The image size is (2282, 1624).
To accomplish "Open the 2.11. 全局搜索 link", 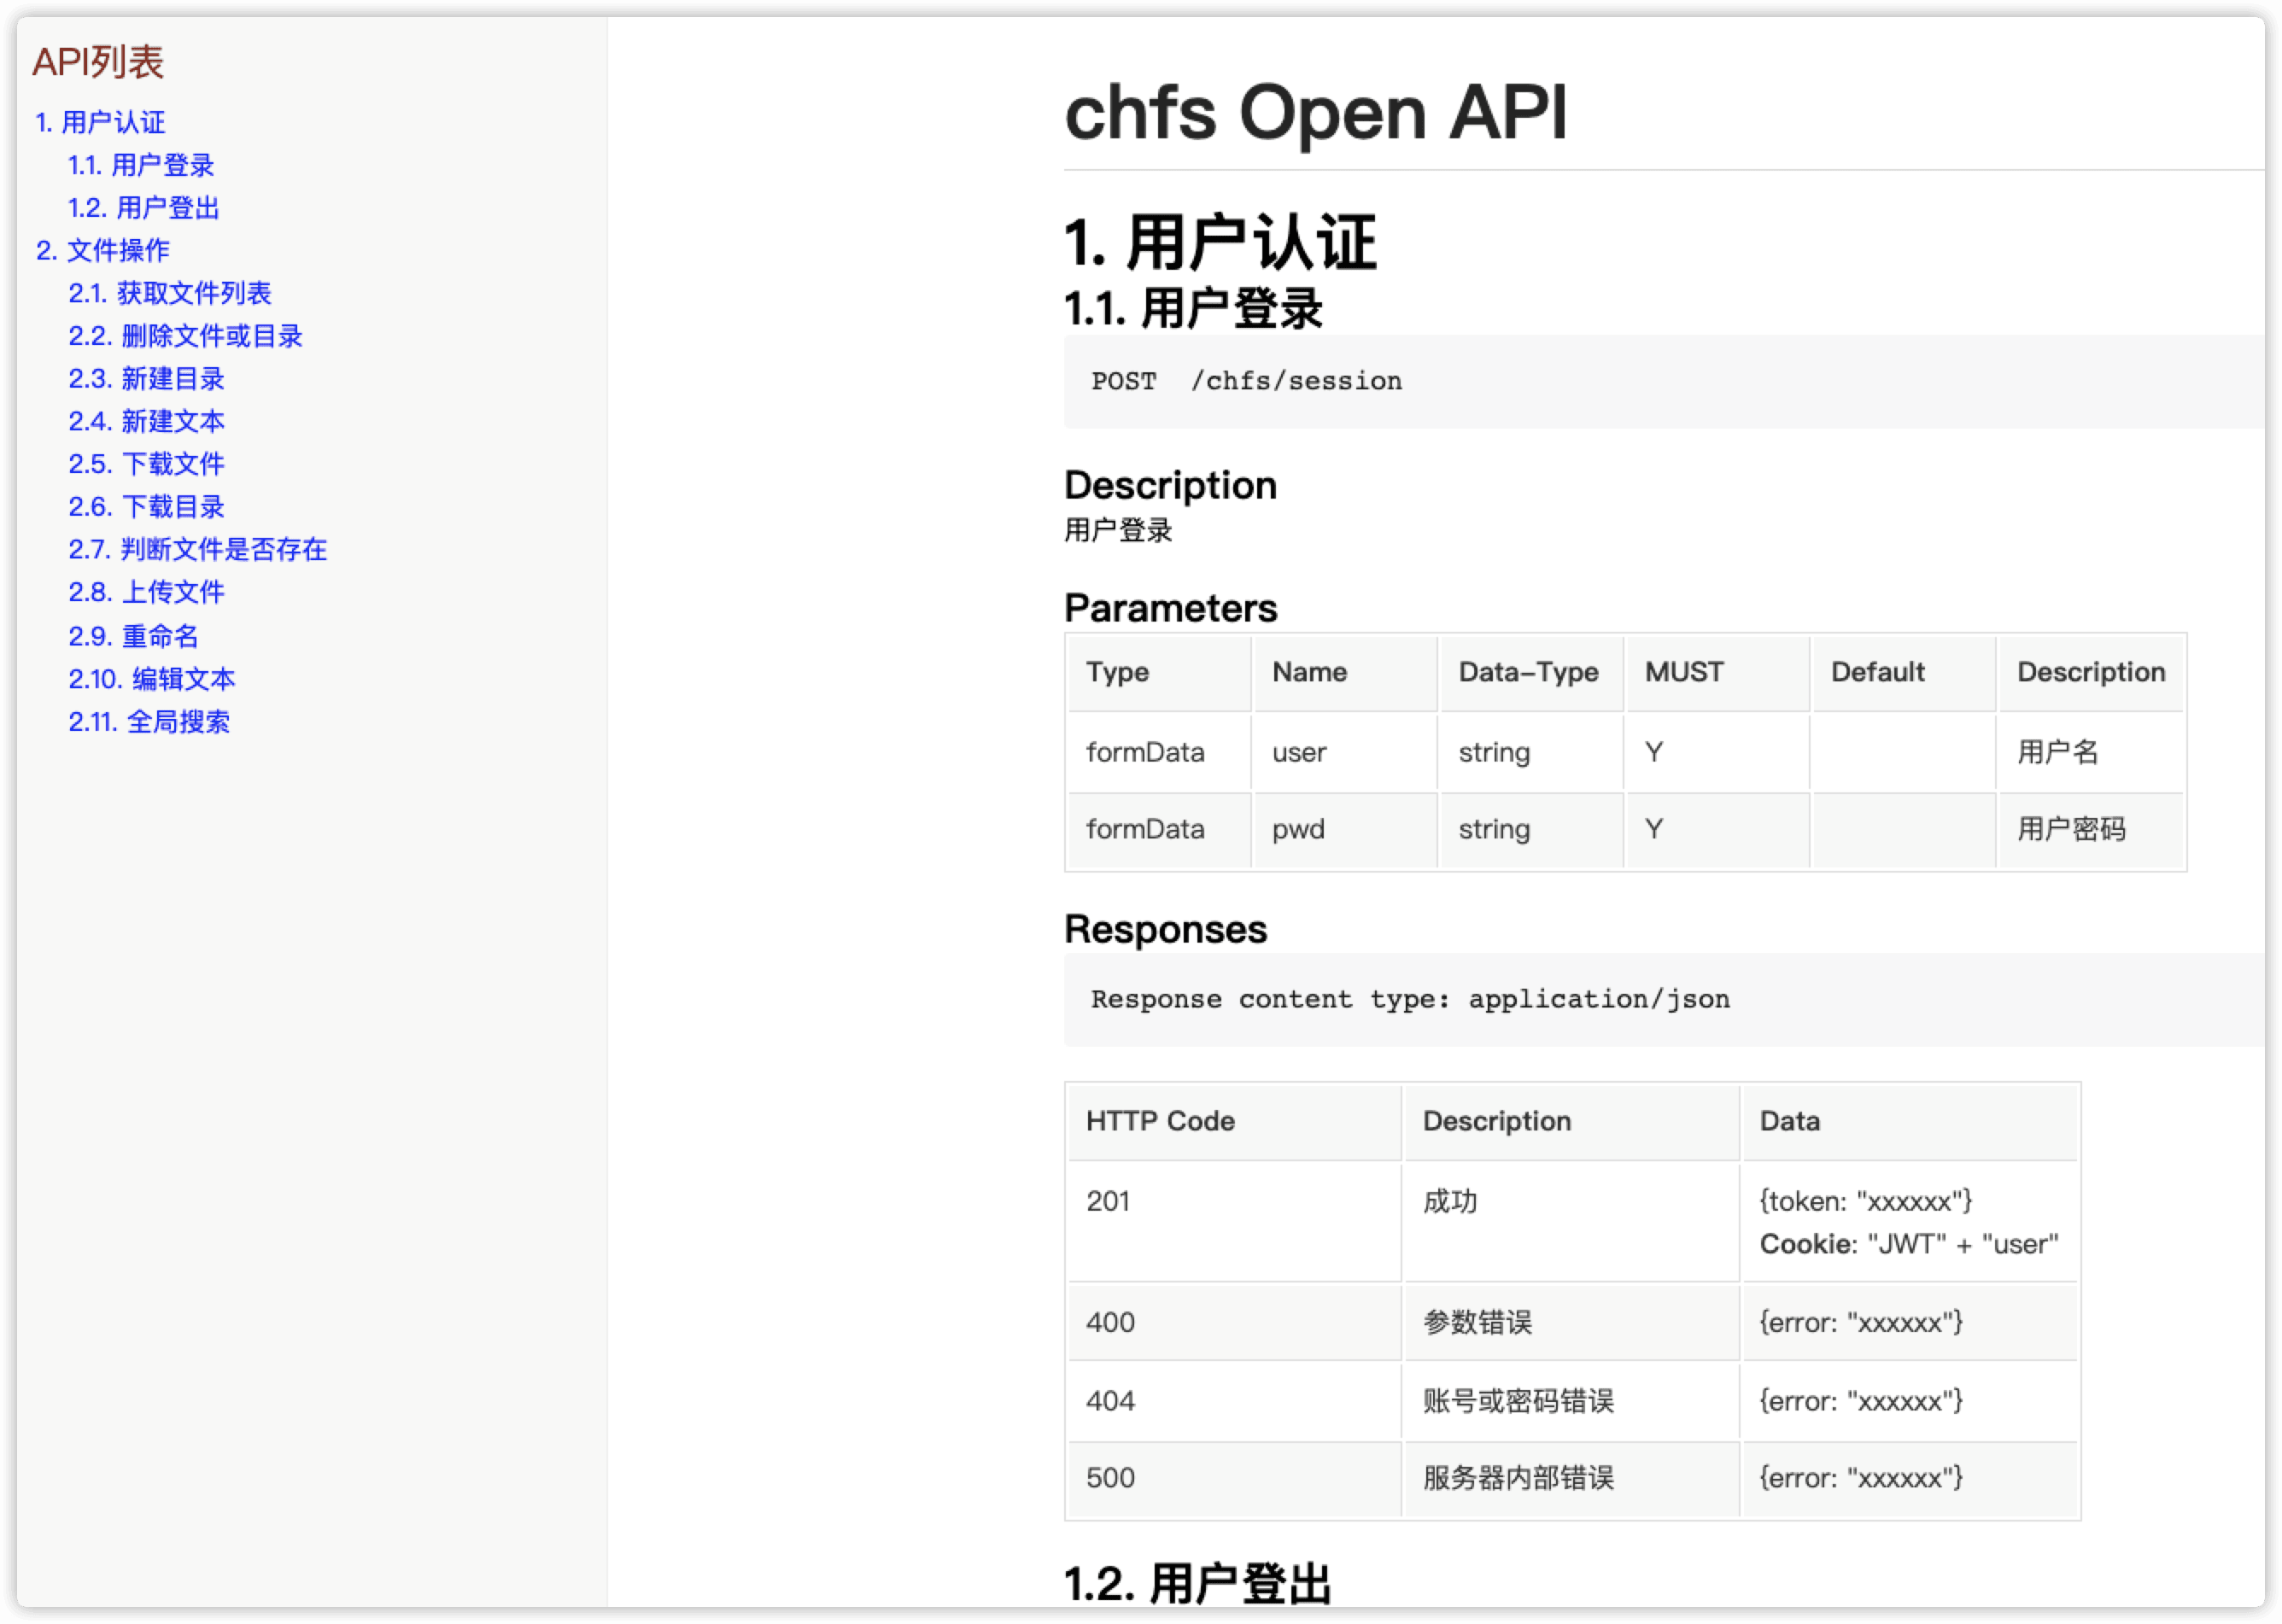I will click(x=149, y=722).
